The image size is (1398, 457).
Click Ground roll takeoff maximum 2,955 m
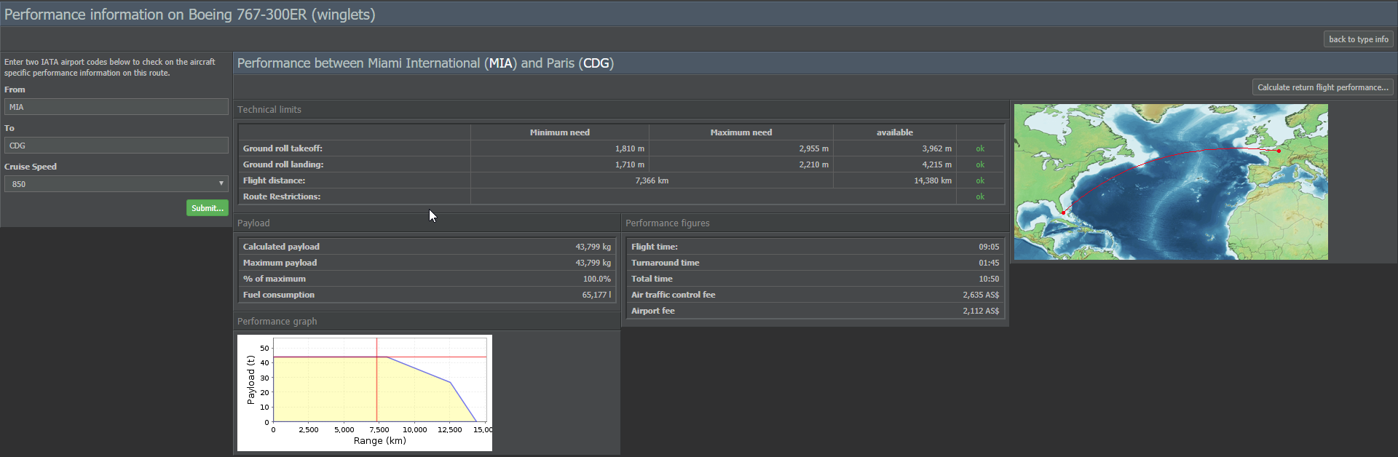[x=814, y=148]
